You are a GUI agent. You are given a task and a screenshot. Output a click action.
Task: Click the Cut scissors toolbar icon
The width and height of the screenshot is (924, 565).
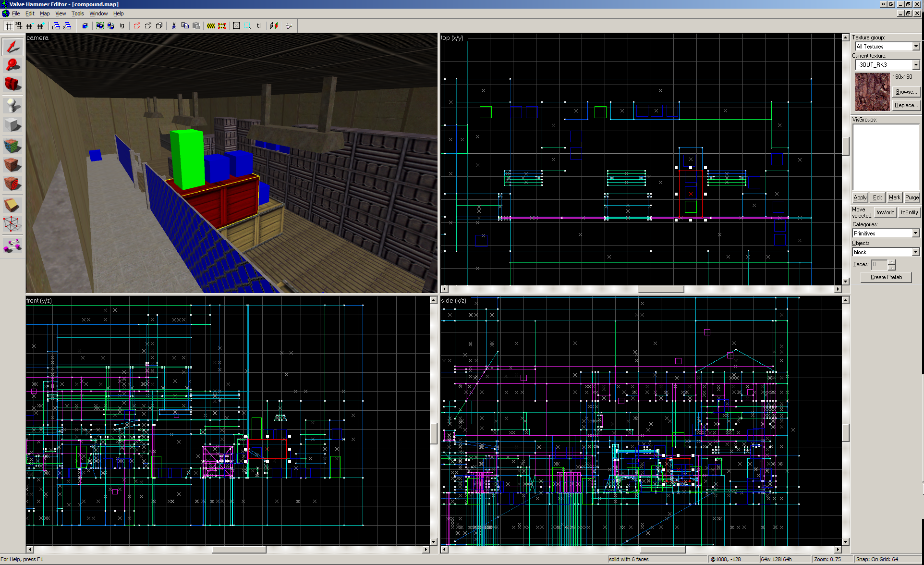coord(174,26)
